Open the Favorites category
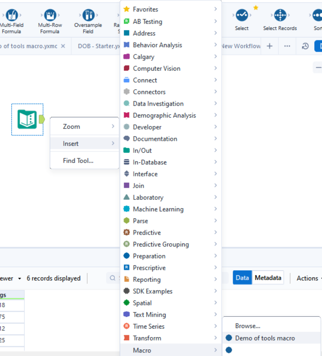Screen dimensions: 322x356 click(171, 9)
